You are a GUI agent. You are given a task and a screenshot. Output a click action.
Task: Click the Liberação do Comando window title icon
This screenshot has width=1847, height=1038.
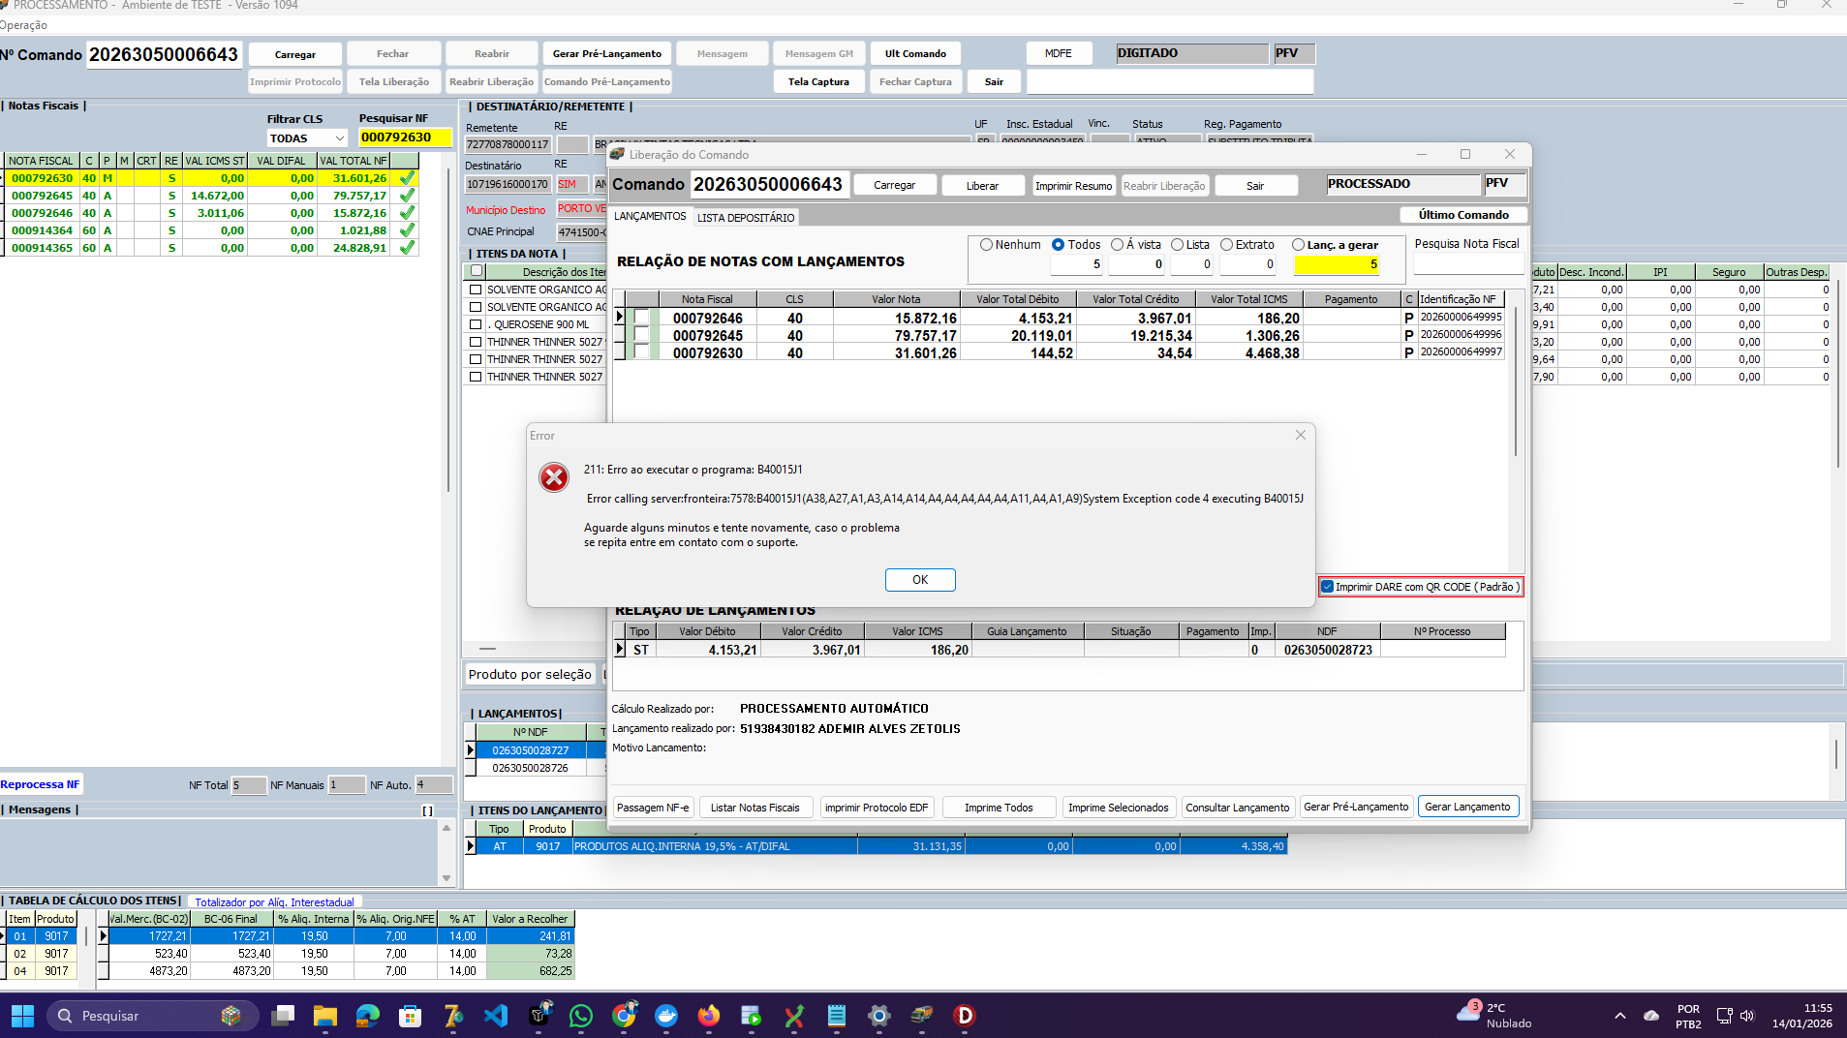tap(618, 155)
